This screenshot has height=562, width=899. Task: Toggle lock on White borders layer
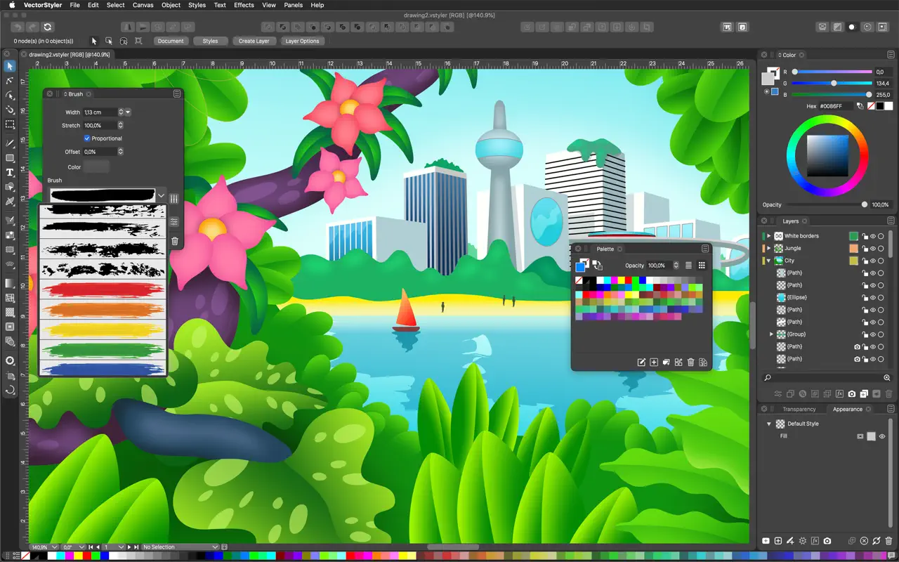[x=865, y=236]
